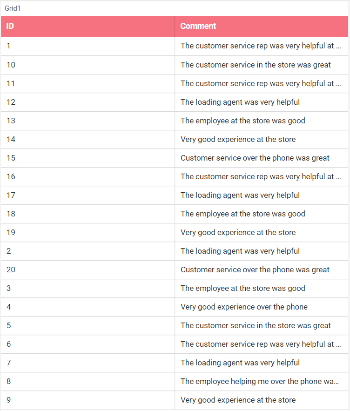The image size is (350, 411).
Task: Click the ID 16 cell
Action: 88,177
